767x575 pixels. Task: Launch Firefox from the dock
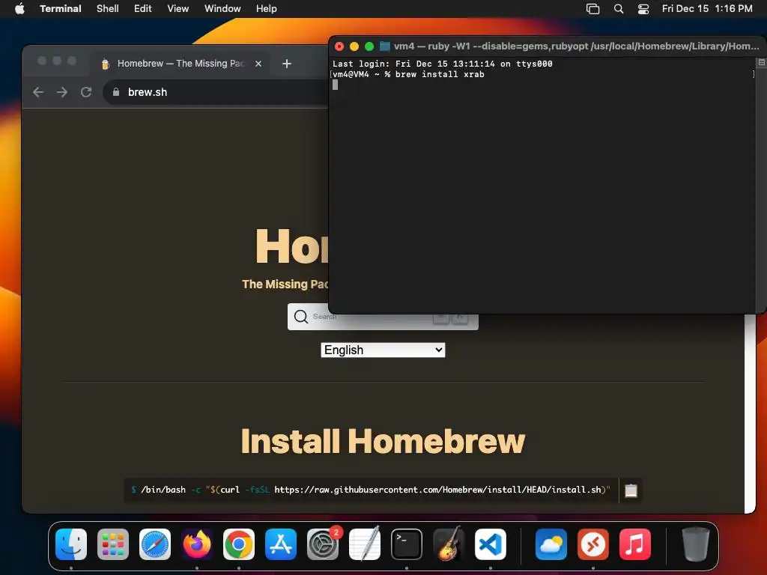197,544
